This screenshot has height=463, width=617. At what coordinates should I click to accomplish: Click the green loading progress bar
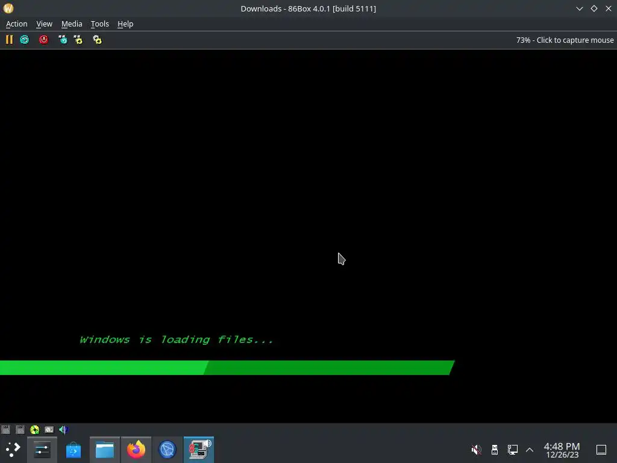[x=227, y=368]
